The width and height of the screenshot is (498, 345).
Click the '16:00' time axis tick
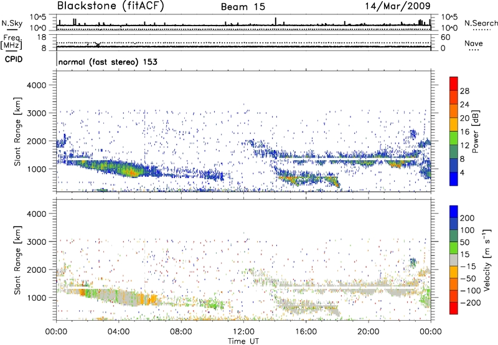click(x=306, y=332)
